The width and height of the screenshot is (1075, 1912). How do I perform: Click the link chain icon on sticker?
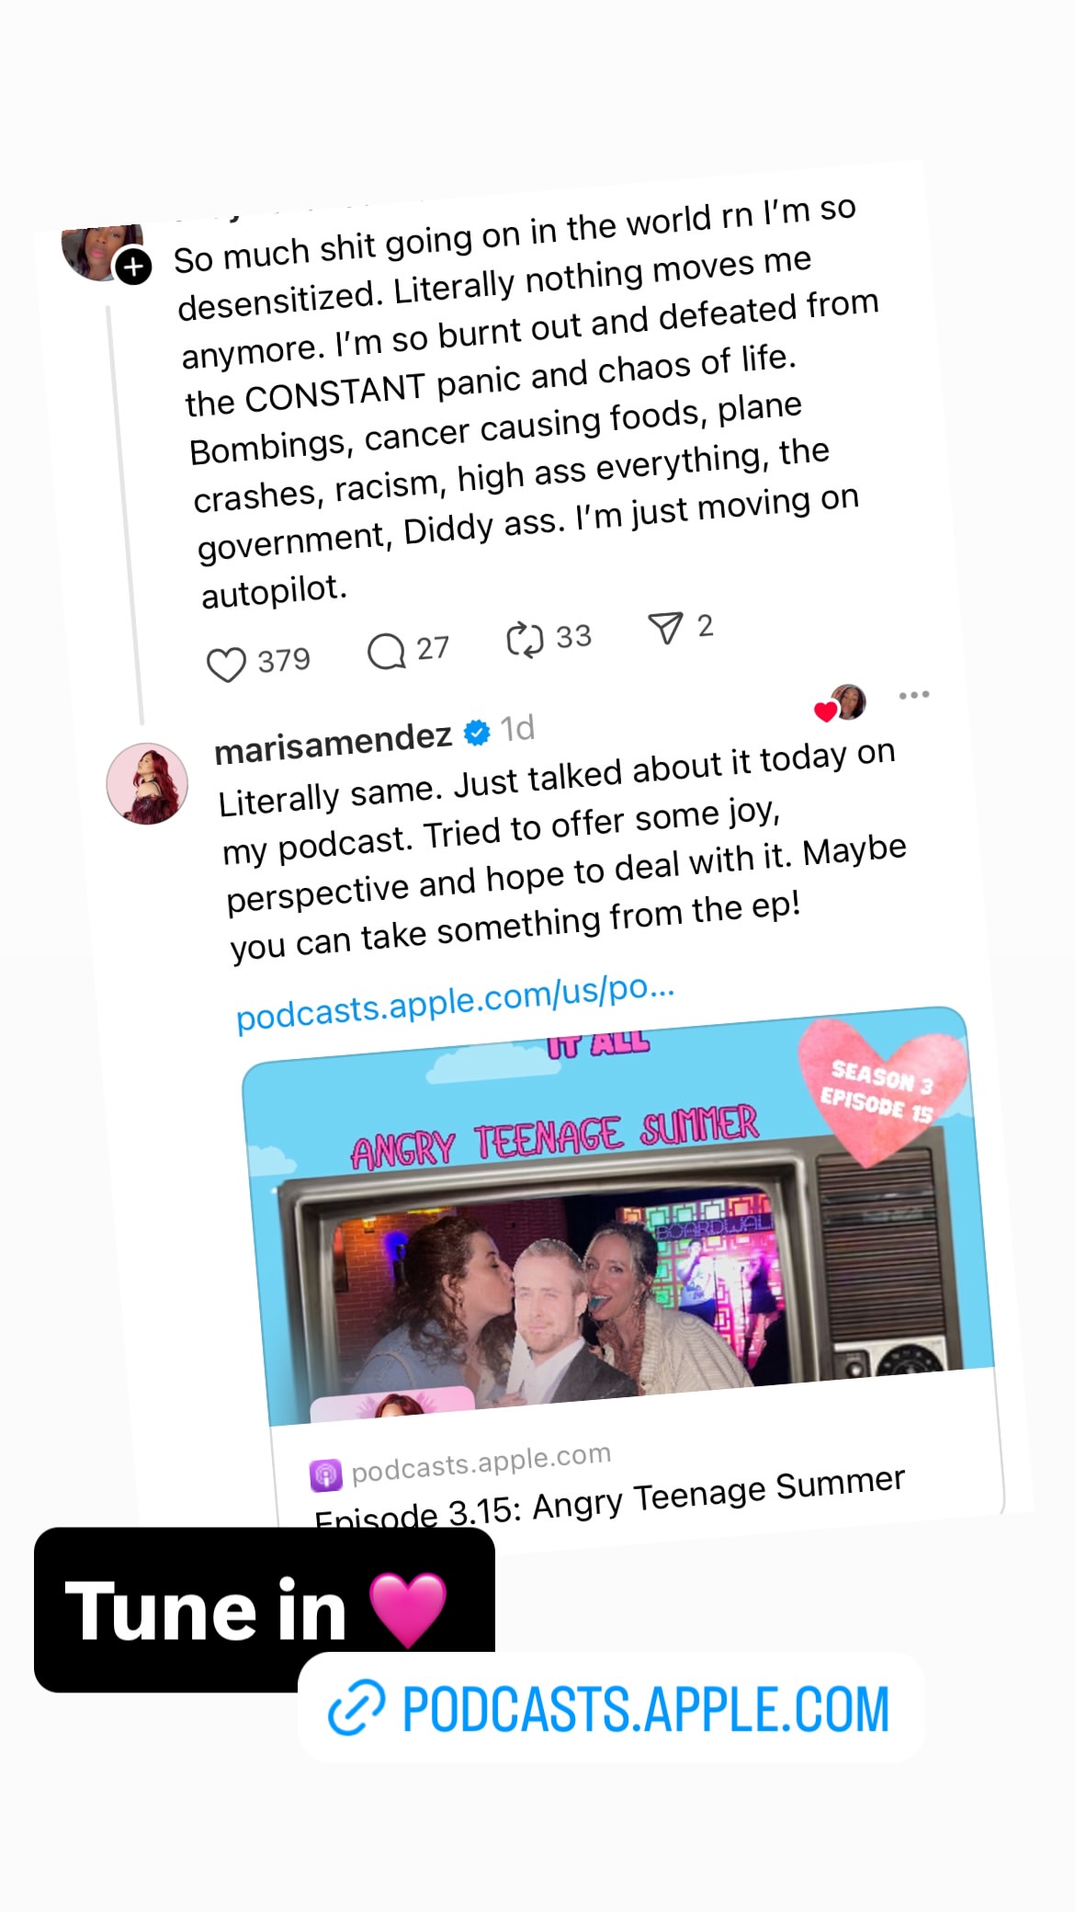(x=356, y=1708)
